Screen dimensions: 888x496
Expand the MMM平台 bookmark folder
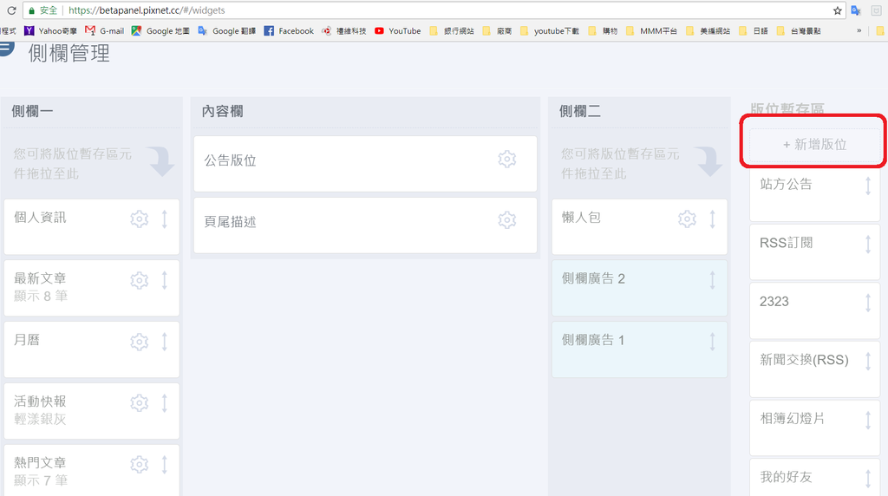pos(651,30)
